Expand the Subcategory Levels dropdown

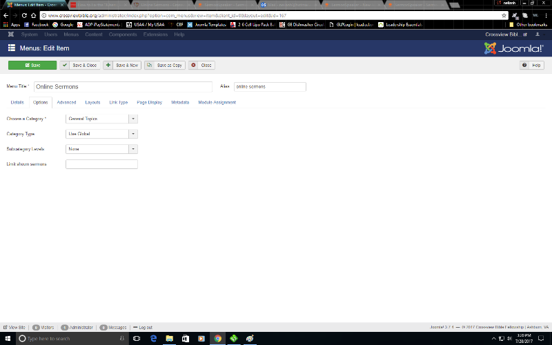click(101, 149)
